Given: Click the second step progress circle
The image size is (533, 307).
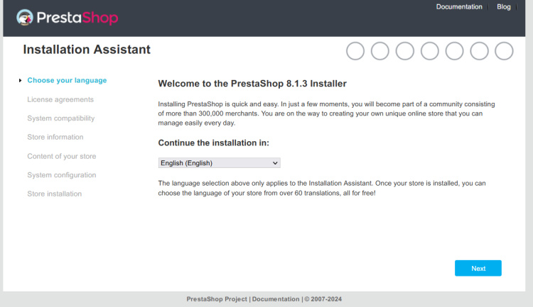Looking at the screenshot, I should coord(380,51).
